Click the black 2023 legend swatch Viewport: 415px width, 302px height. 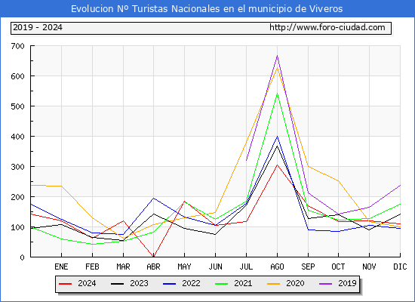point(117,284)
